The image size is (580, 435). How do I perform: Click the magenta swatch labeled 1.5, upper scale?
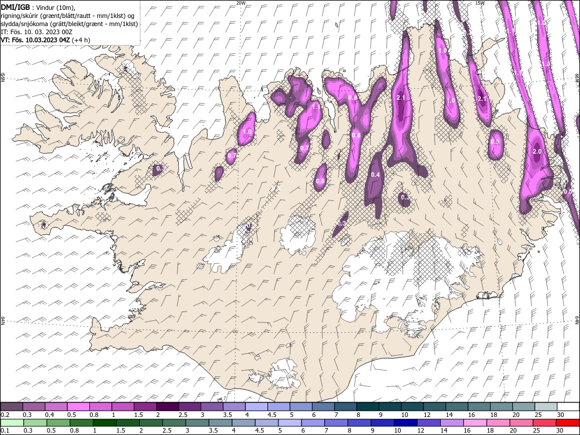[145, 407]
